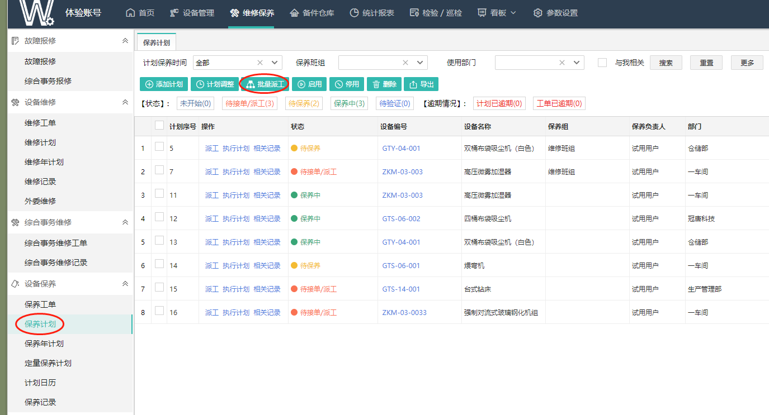The width and height of the screenshot is (769, 415).
Task: Check the row with plan number 13
Action: coord(159,240)
